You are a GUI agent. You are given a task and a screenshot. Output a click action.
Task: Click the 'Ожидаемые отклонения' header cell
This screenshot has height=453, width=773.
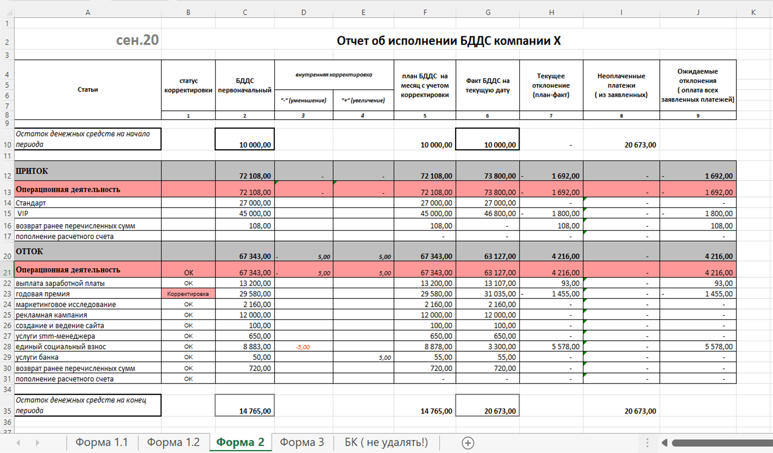tap(698, 86)
